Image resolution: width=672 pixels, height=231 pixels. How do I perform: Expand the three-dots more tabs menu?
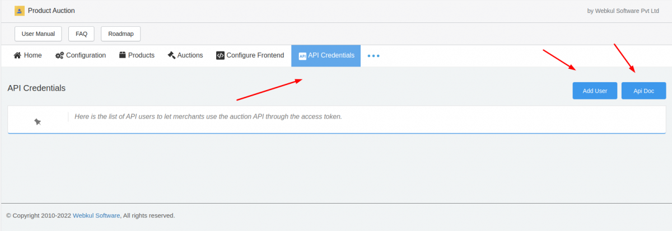[374, 56]
